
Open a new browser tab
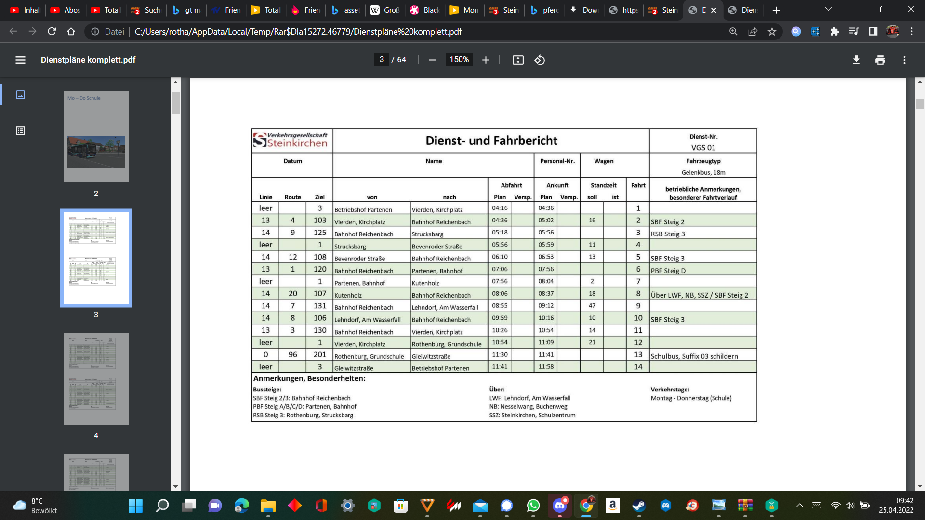coord(776,10)
